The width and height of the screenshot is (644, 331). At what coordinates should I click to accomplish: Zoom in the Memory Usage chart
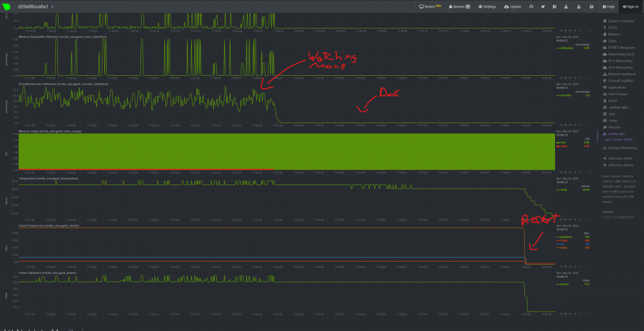point(575,172)
